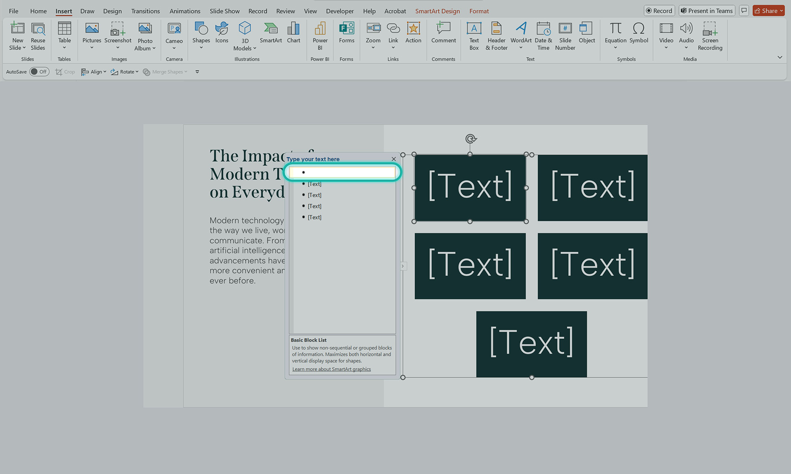
Task: Open the Screen Recording tool
Action: 710,35
